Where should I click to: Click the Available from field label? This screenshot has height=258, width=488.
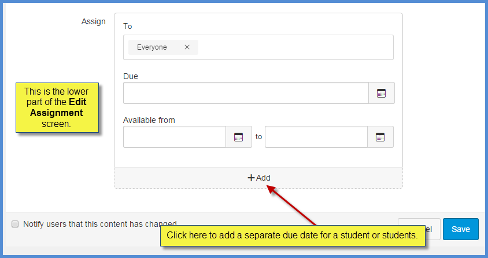point(149,120)
